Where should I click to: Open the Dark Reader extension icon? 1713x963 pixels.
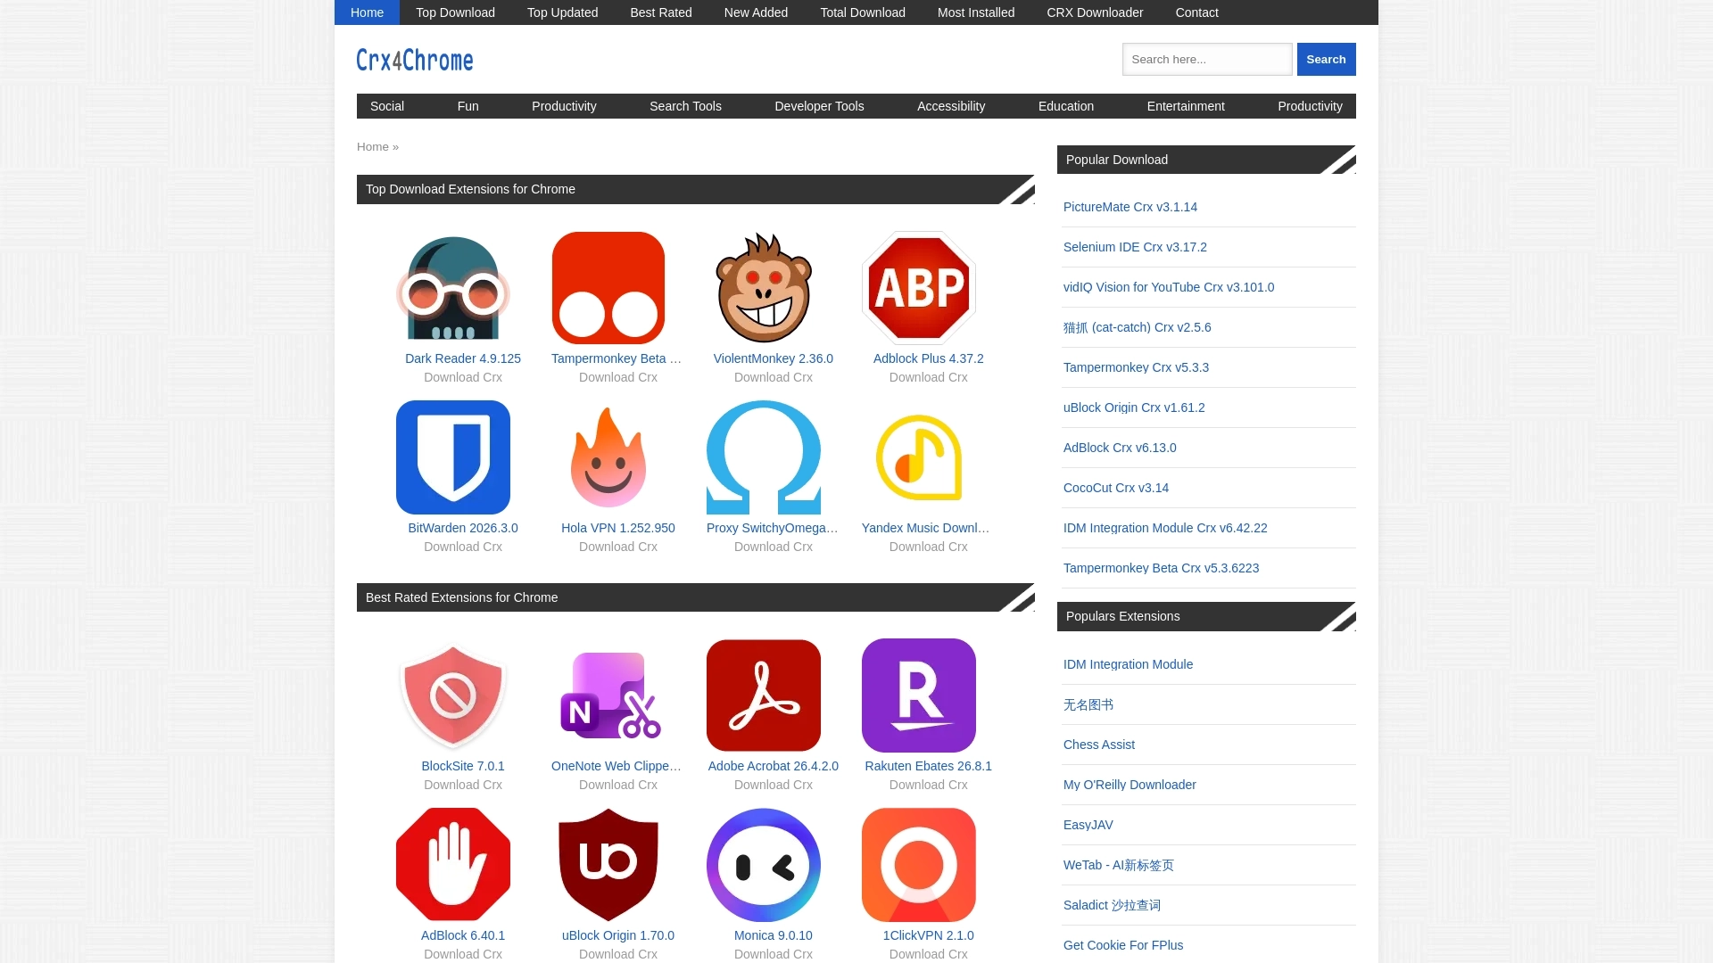[x=453, y=288]
